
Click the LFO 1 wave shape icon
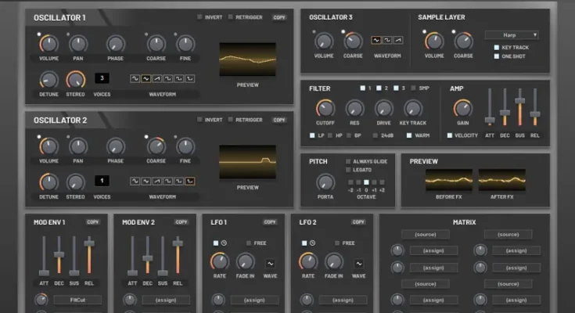[x=270, y=264]
